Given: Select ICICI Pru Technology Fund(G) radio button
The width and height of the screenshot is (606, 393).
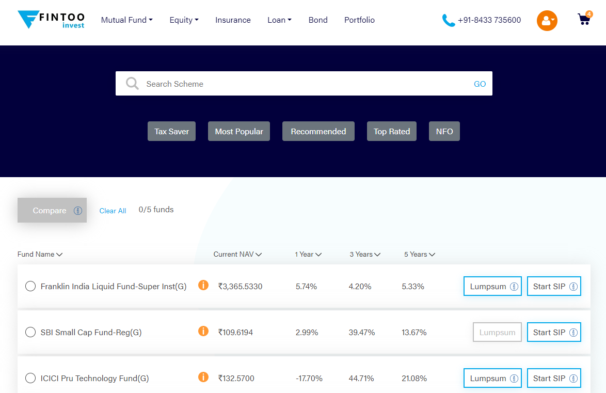Looking at the screenshot, I should (x=30, y=379).
